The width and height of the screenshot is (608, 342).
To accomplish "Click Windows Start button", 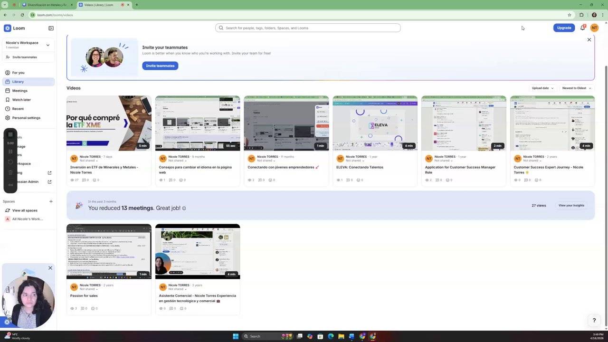I will [235, 336].
